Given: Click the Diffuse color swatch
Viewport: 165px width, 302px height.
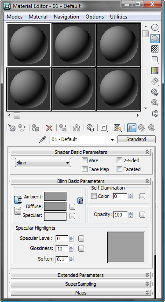Looking at the screenshot, I should 55,206.
